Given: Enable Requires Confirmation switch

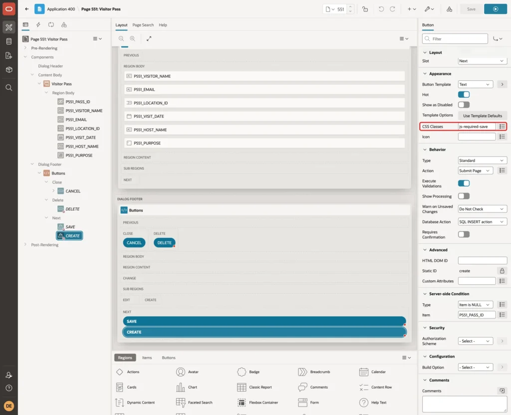Looking at the screenshot, I should point(464,234).
